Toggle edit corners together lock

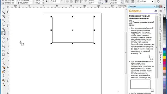(x=106, y=1)
